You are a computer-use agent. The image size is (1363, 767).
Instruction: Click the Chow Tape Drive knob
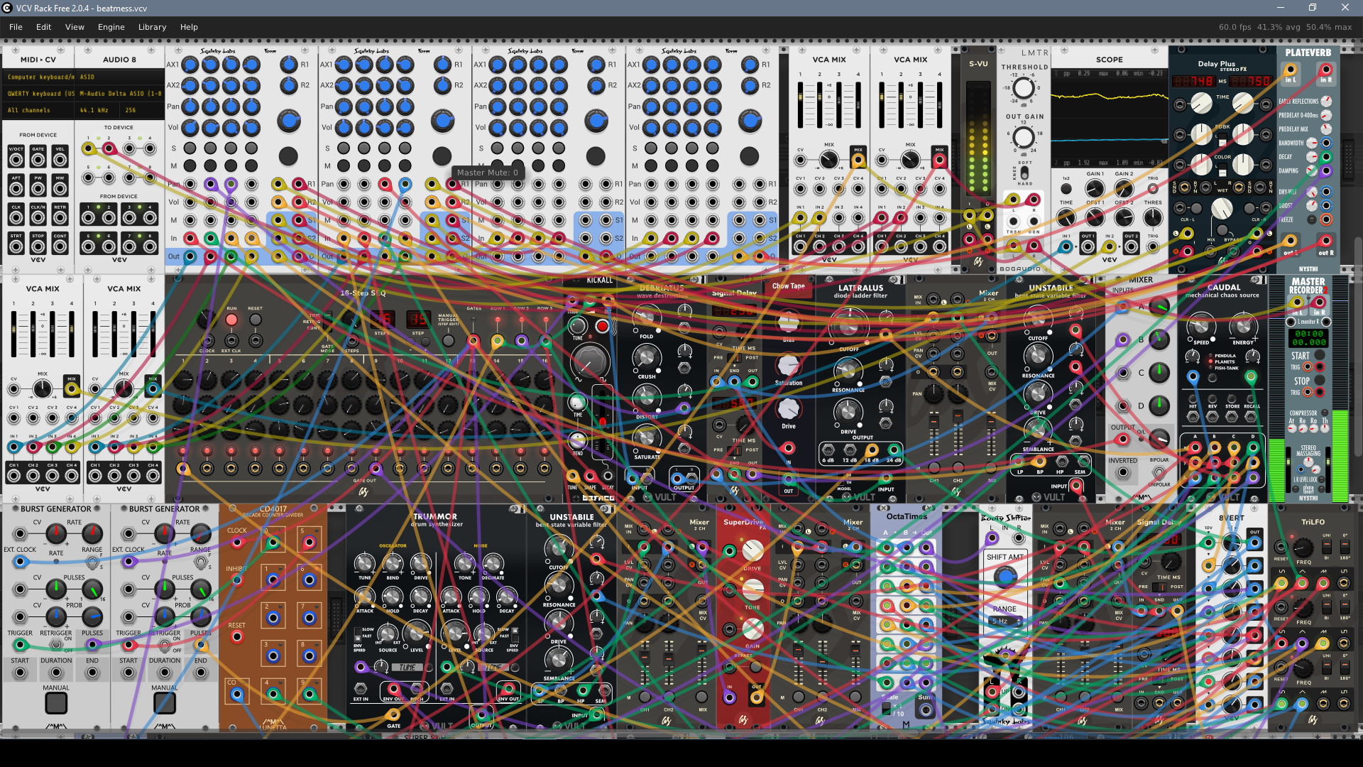tap(788, 409)
